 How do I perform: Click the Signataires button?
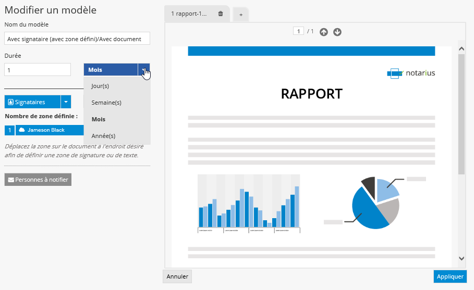(32, 102)
